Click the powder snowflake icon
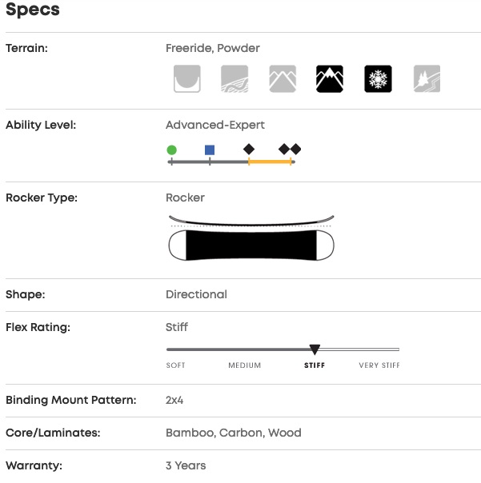 [x=378, y=78]
